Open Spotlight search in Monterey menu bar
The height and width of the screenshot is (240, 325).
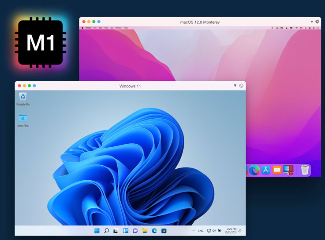click(x=306, y=28)
